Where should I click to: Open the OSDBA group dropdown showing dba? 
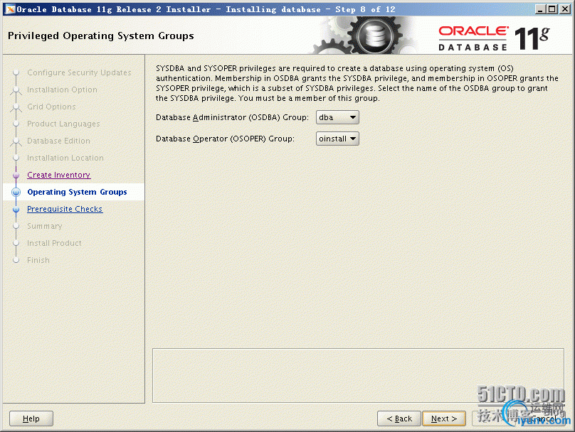[x=337, y=117]
